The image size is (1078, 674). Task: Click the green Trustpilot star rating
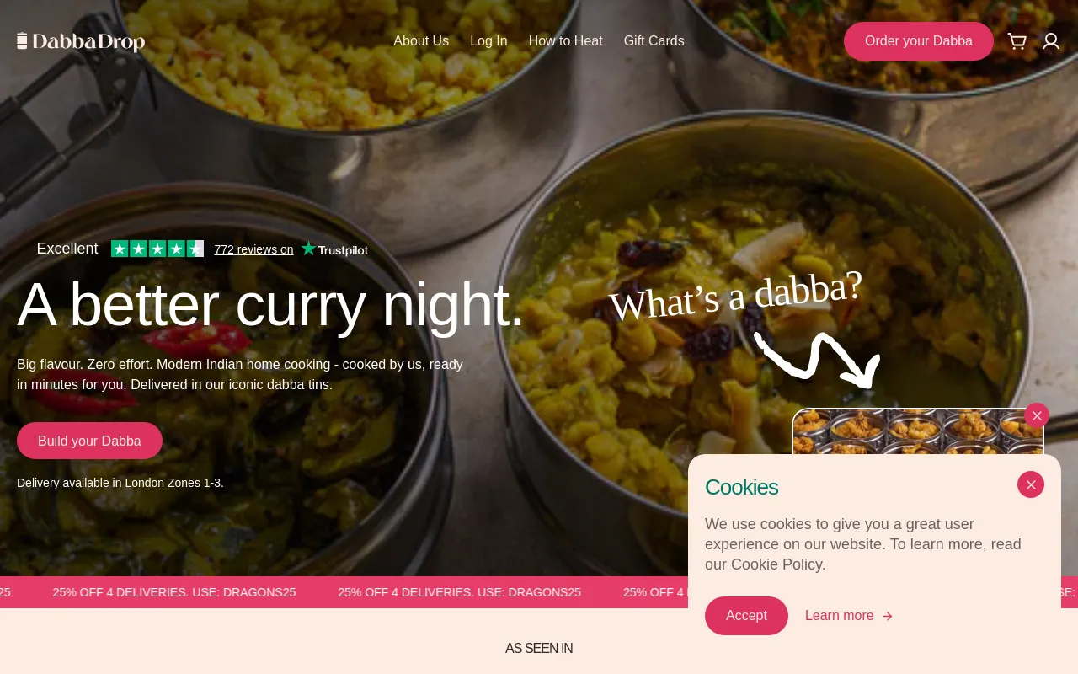point(157,249)
